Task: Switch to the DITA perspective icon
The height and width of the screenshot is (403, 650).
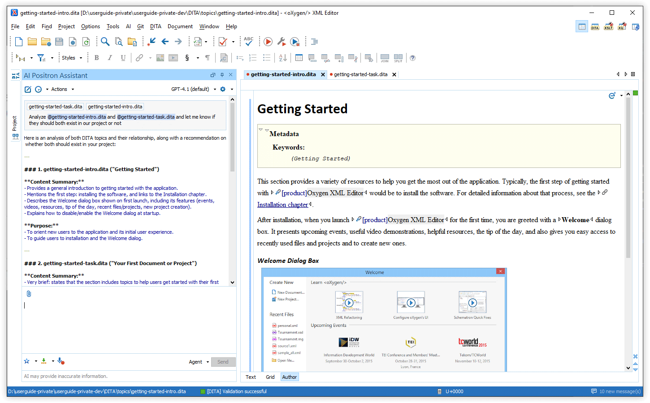Action: pyautogui.click(x=595, y=27)
